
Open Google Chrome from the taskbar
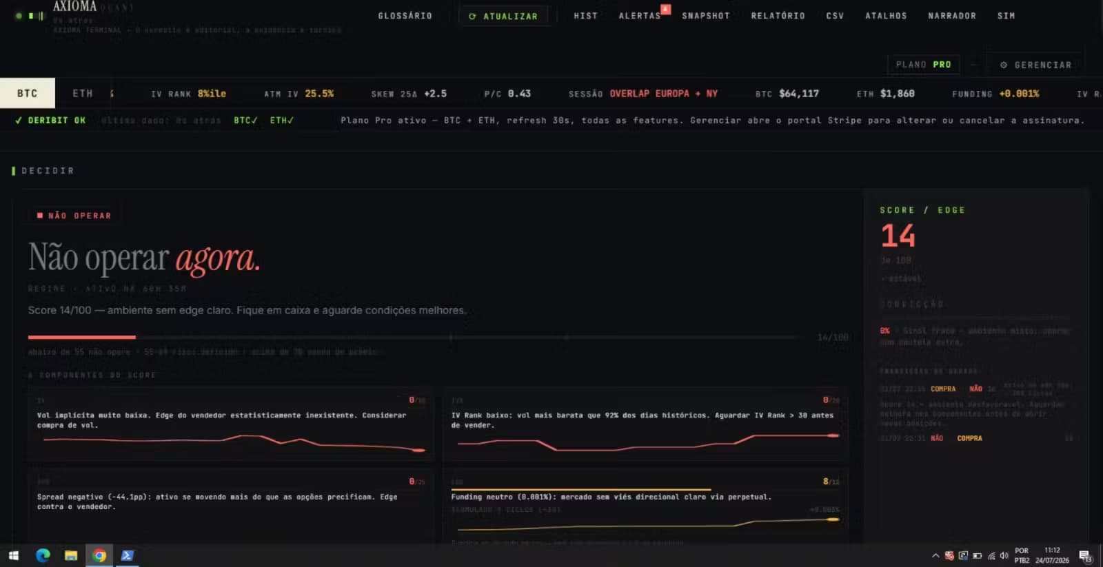(99, 555)
